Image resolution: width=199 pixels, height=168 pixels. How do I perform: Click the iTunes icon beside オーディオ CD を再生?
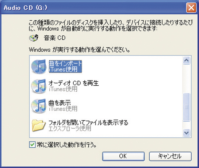pos(39,86)
